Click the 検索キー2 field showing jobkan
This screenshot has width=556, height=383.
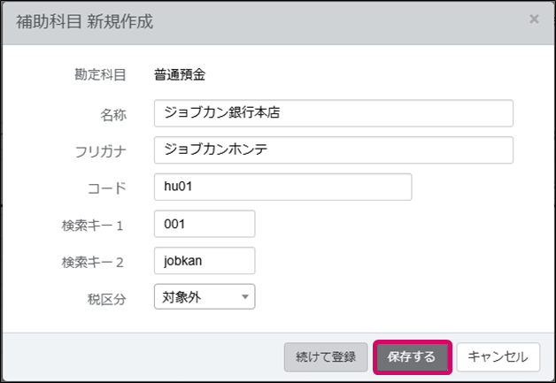pyautogui.click(x=204, y=260)
